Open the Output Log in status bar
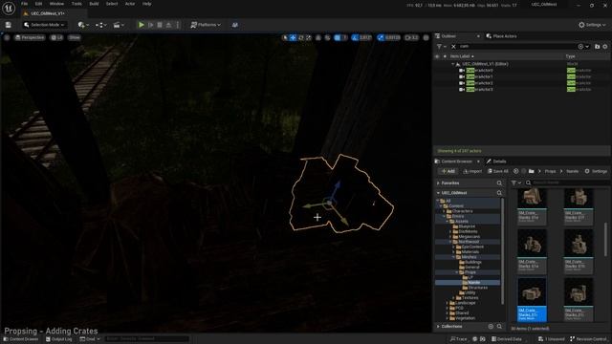The height and width of the screenshot is (344, 612). tap(58, 339)
